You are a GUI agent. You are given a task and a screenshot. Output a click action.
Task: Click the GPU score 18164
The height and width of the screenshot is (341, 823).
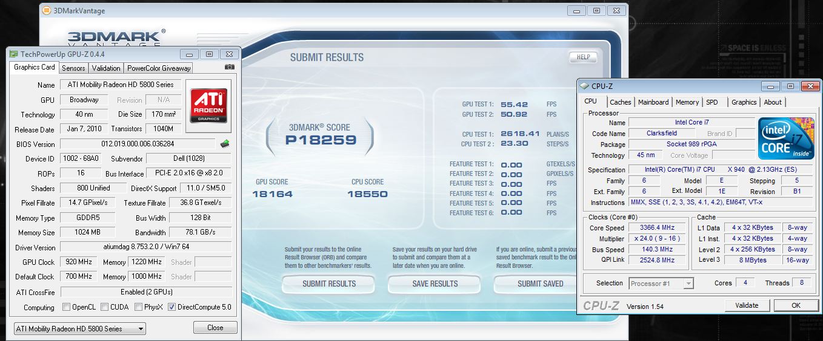point(272,194)
